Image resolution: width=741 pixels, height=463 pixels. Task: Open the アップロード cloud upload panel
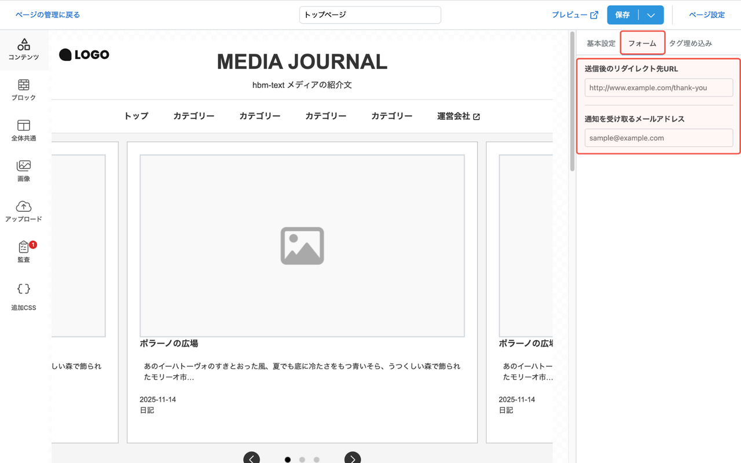(24, 212)
